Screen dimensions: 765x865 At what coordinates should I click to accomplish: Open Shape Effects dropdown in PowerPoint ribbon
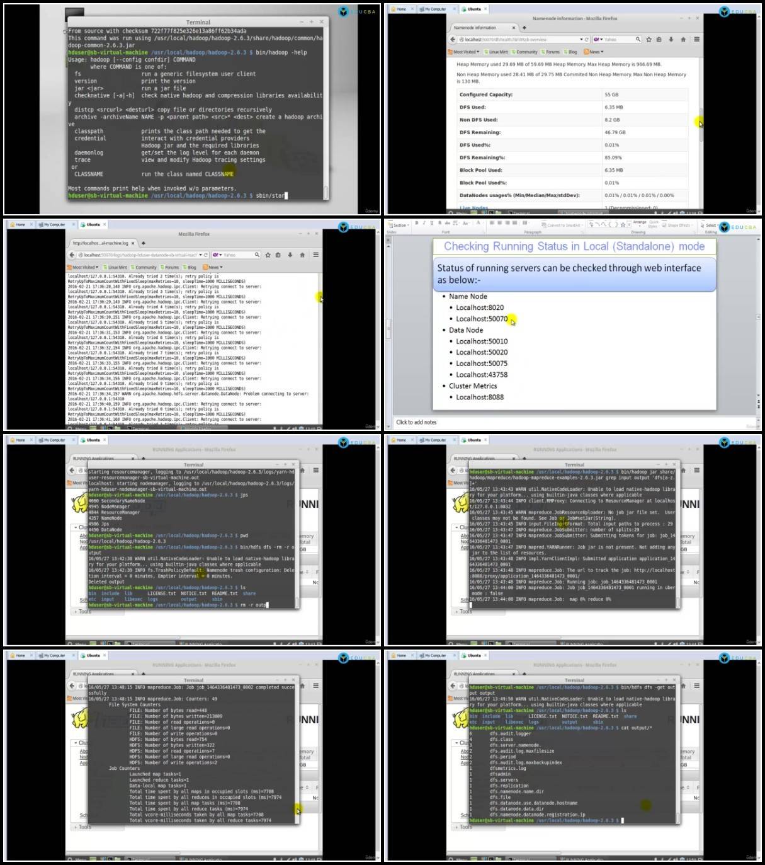[677, 225]
